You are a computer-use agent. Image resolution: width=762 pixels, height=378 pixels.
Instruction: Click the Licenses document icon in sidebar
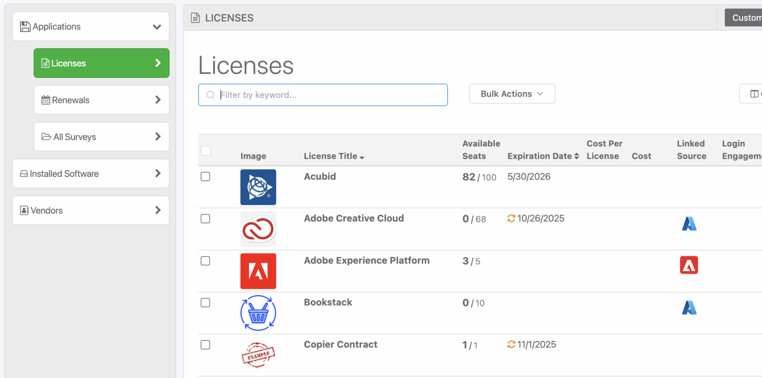click(x=45, y=63)
